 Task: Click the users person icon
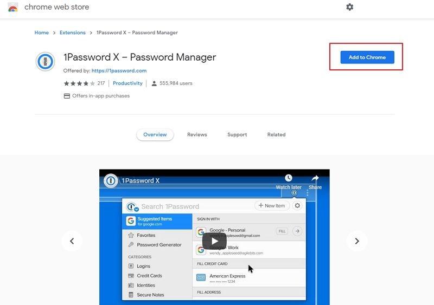154,83
